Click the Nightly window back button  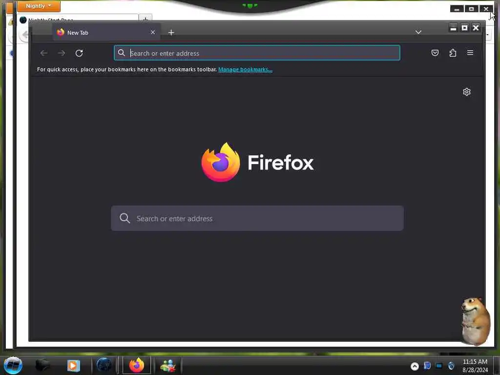pyautogui.click(x=24, y=35)
